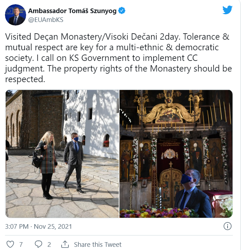Click the reply count 2

[49, 244]
